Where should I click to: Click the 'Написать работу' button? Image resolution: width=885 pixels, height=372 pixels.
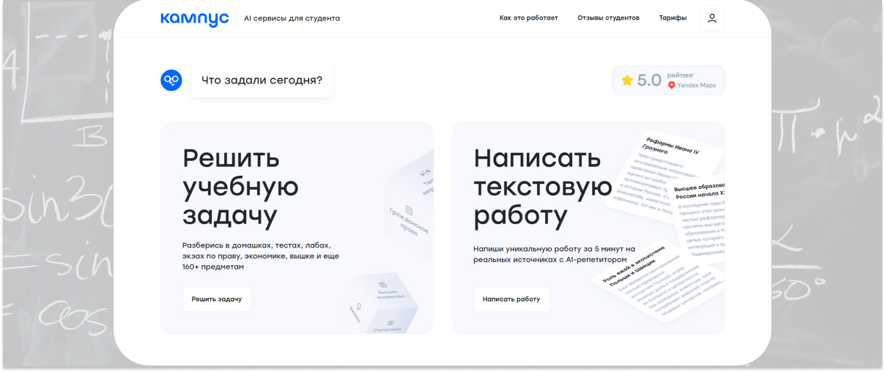(511, 299)
